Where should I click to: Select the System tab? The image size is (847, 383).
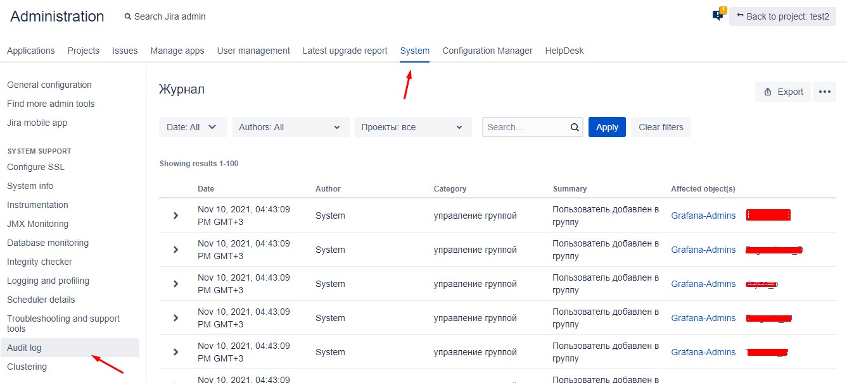[415, 51]
